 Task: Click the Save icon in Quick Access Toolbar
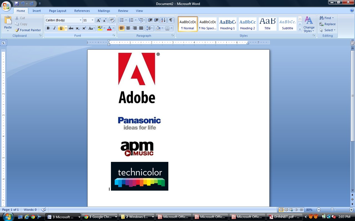point(16,4)
